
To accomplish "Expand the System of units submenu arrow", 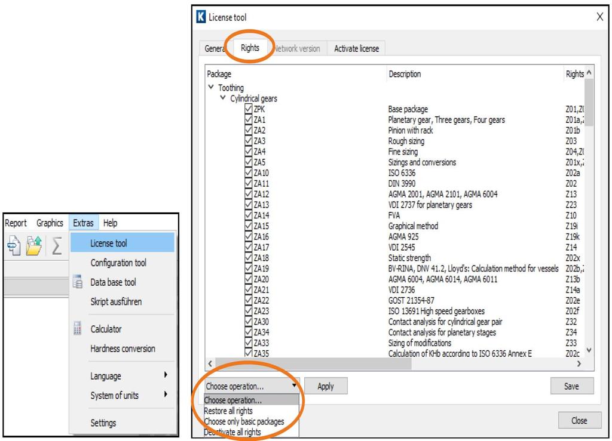I will 166,394.
